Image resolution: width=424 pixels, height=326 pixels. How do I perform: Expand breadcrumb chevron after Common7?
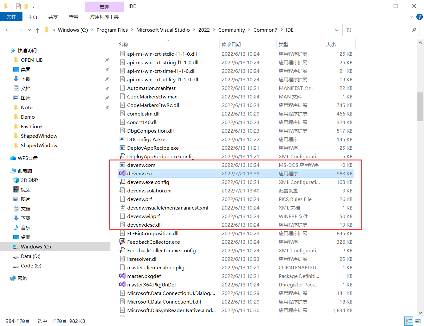(x=282, y=30)
